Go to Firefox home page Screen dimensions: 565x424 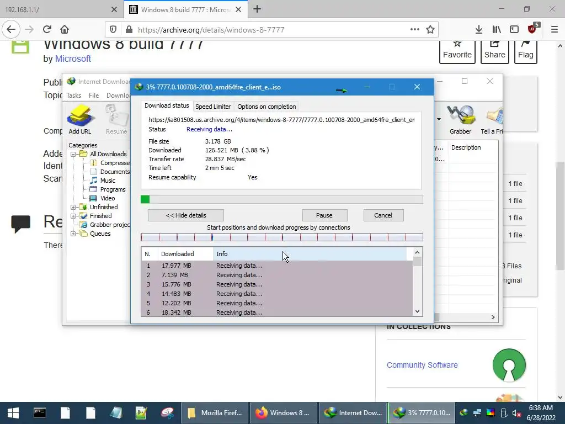65,29
